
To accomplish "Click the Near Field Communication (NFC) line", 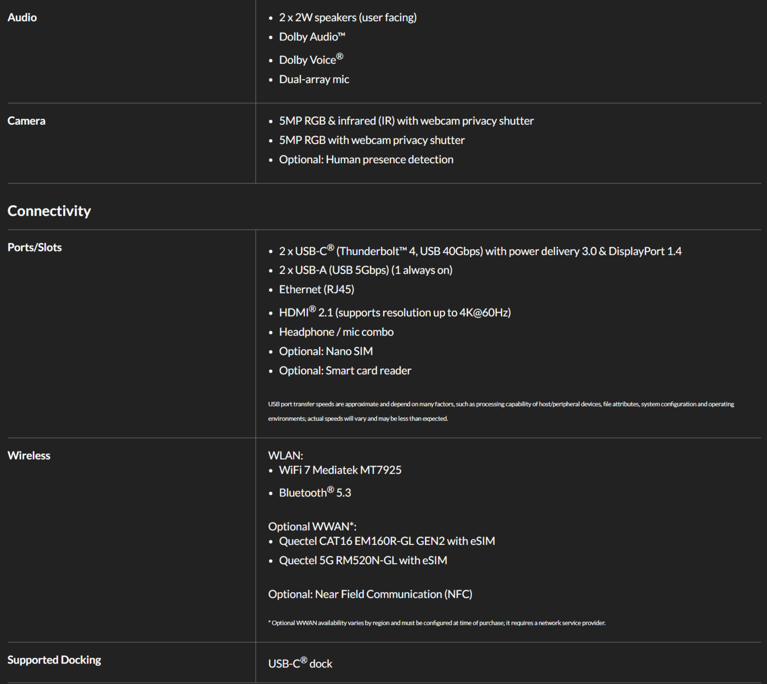I will (370, 594).
